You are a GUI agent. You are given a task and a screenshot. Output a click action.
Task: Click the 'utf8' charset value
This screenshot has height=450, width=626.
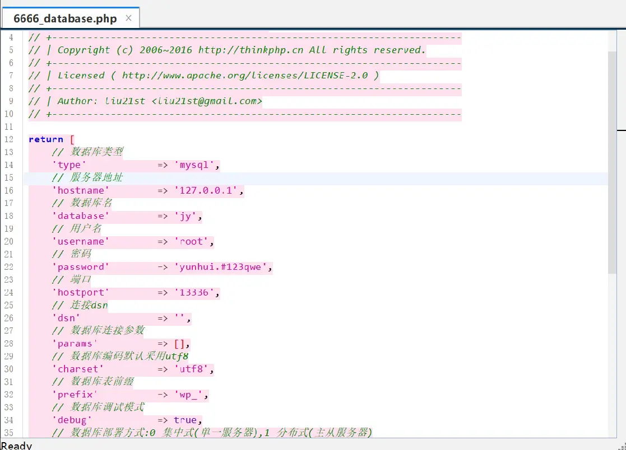click(x=191, y=369)
